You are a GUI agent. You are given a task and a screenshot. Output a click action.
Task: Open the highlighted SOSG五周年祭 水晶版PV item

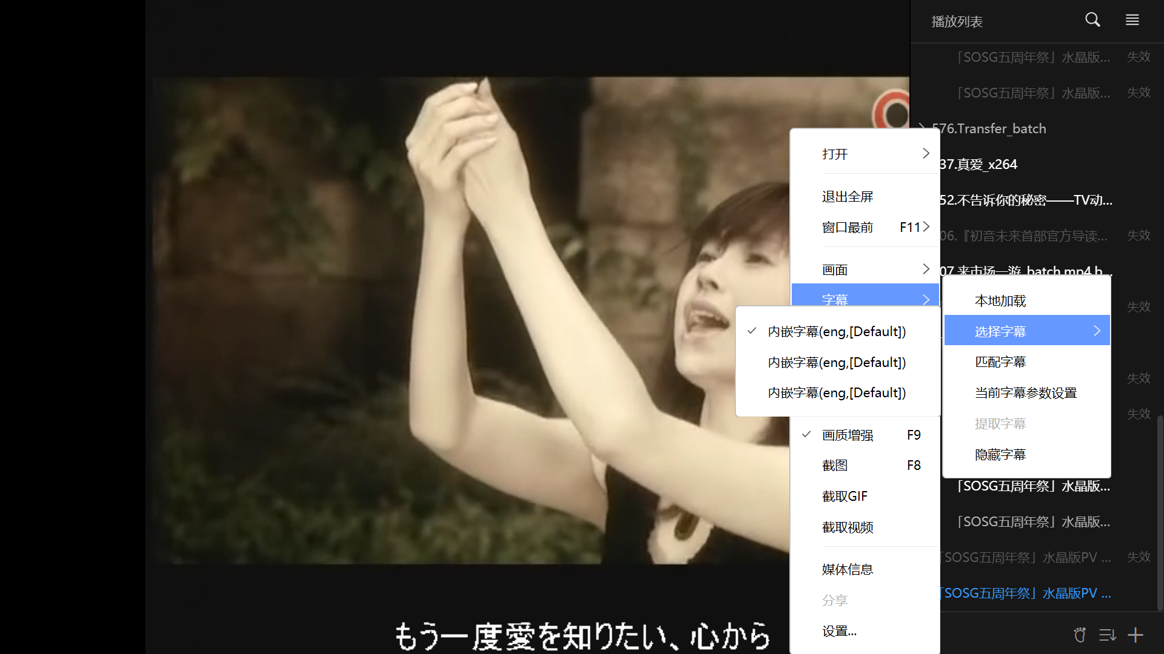coord(1026,593)
